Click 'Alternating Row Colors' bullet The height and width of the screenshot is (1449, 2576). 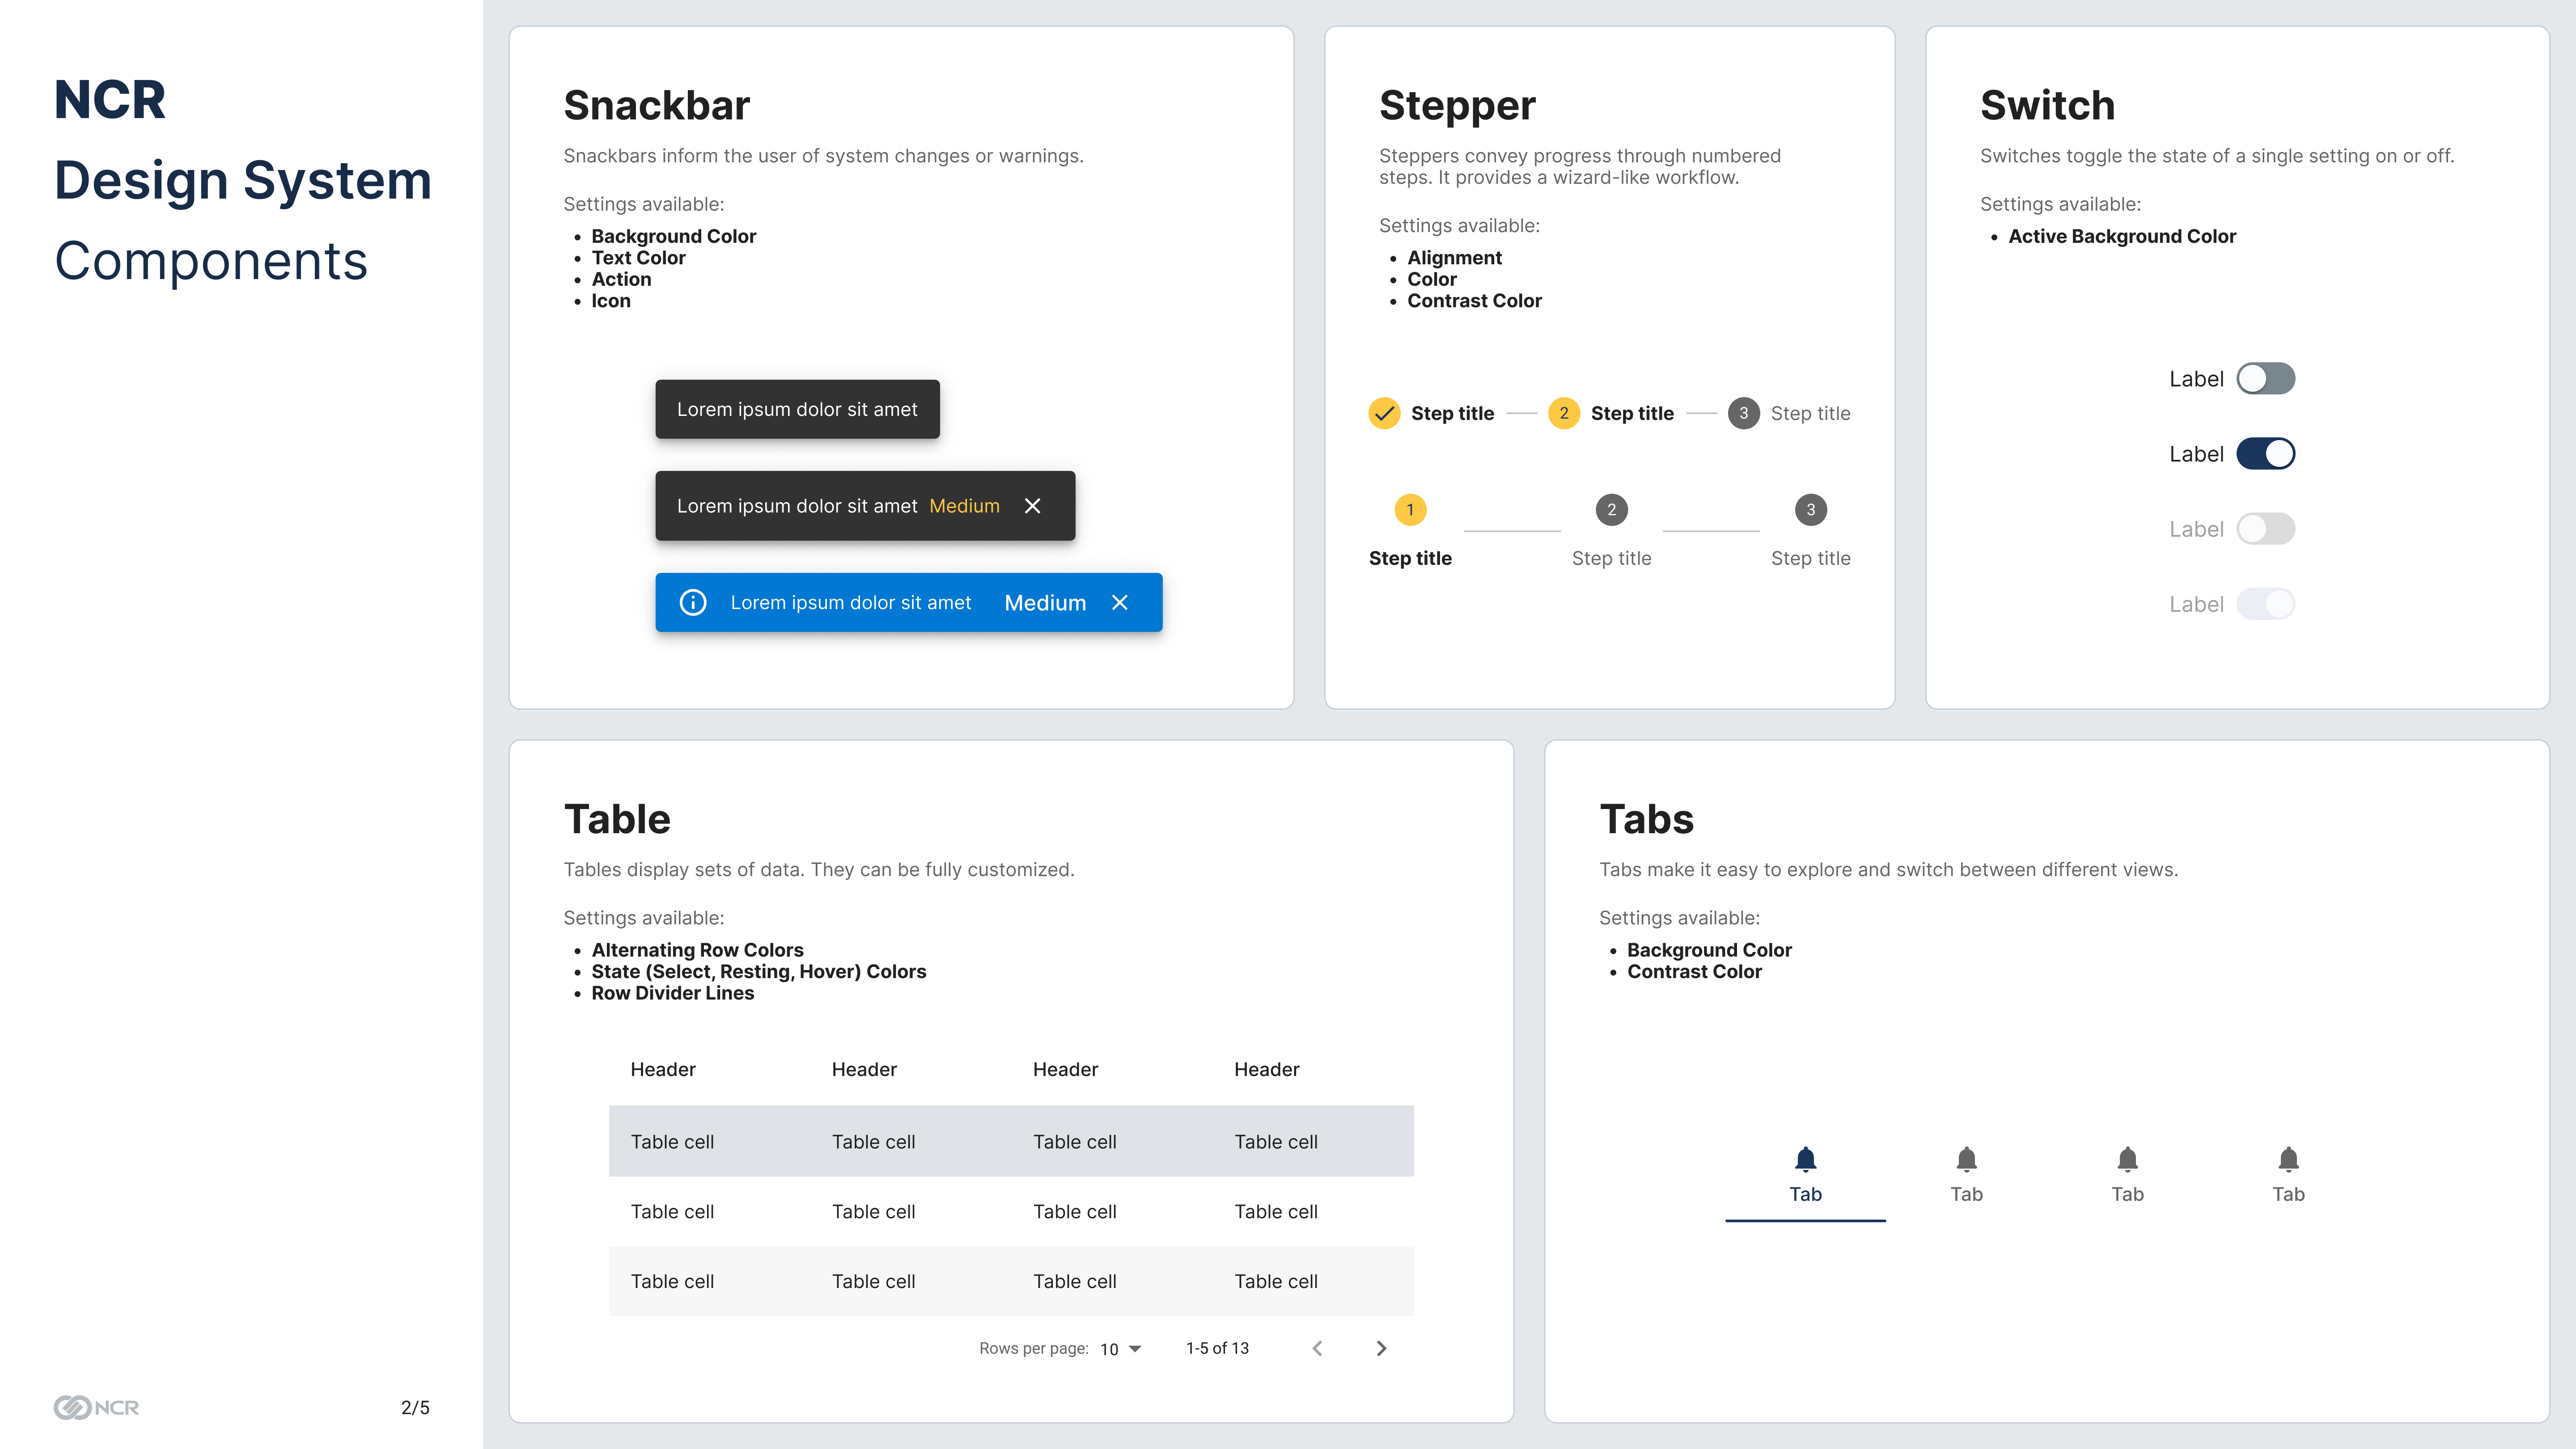coord(697,950)
